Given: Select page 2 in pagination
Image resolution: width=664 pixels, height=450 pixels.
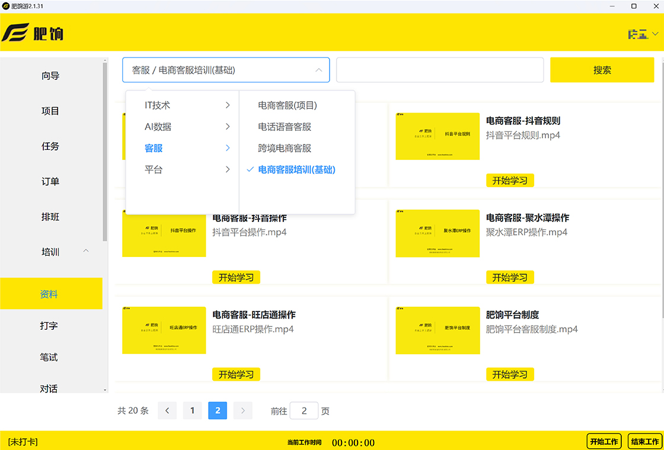Looking at the screenshot, I should tap(218, 410).
